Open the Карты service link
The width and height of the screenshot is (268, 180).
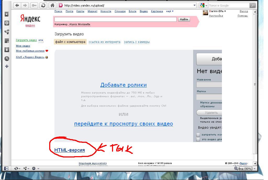pyautogui.click(x=80, y=11)
